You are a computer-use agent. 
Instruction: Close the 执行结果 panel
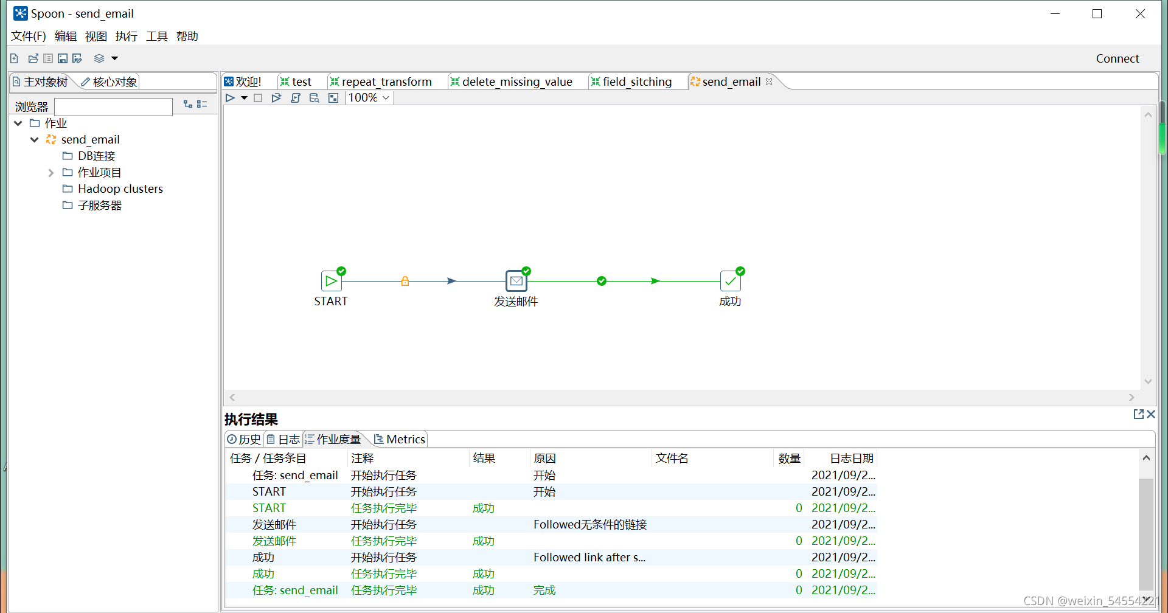point(1151,414)
